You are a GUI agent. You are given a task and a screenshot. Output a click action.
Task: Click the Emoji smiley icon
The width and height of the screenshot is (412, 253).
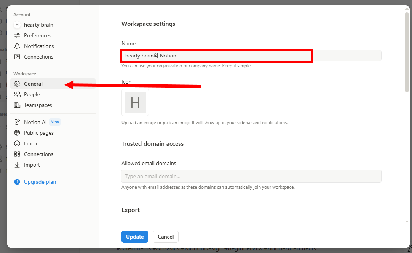[x=17, y=143]
